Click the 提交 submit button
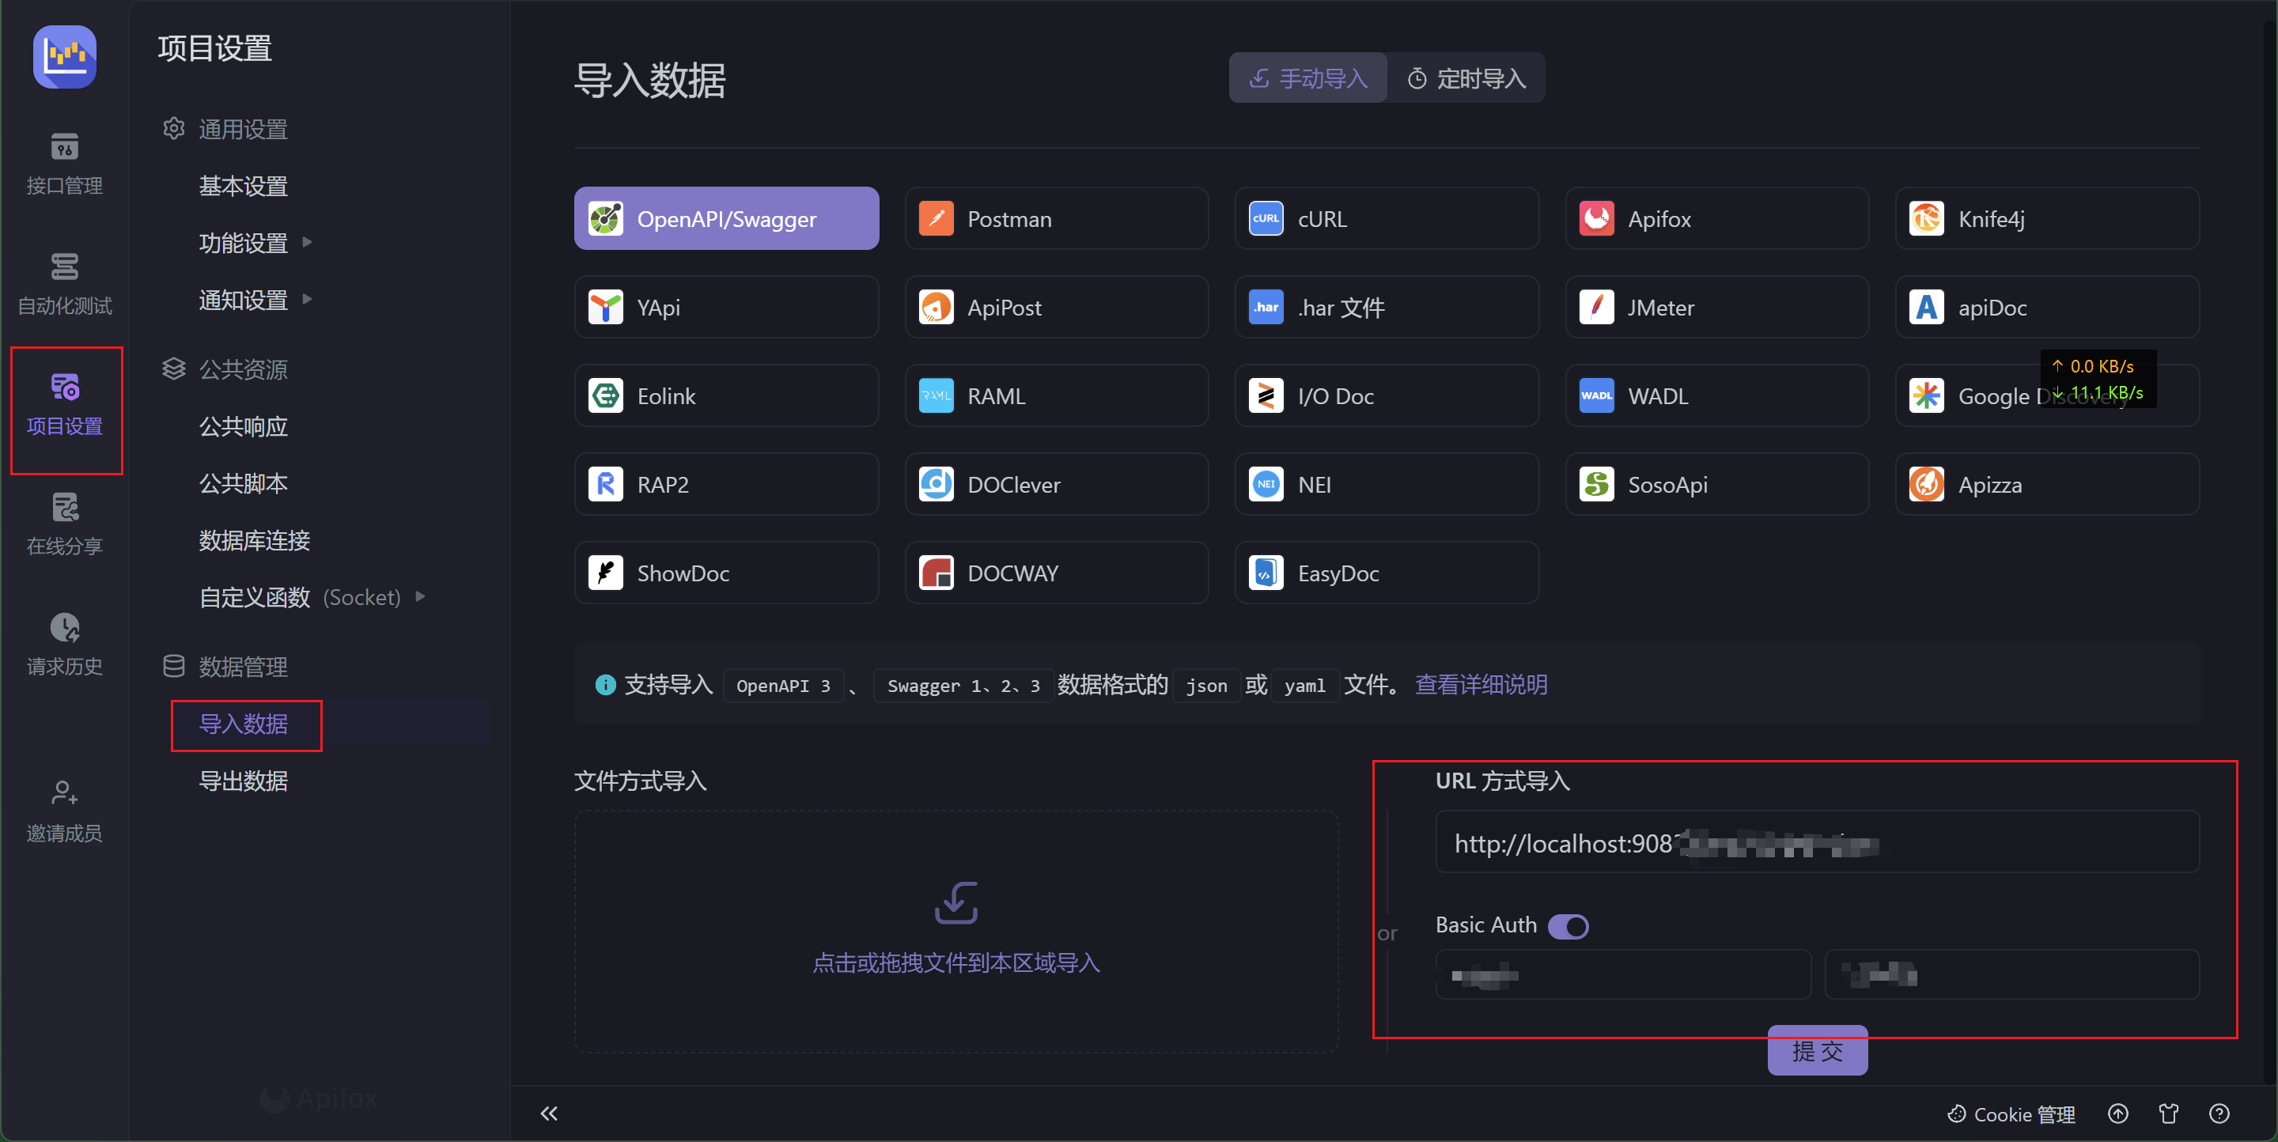The height and width of the screenshot is (1142, 2278). pos(1818,1051)
